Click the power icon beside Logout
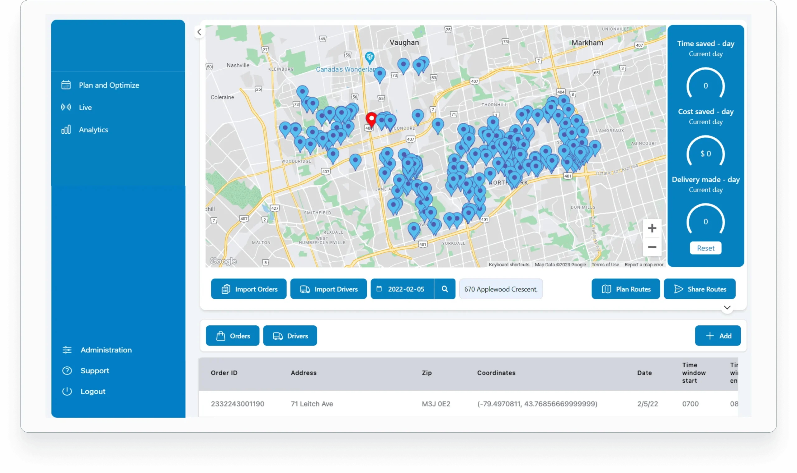The width and height of the screenshot is (797, 473). (67, 391)
